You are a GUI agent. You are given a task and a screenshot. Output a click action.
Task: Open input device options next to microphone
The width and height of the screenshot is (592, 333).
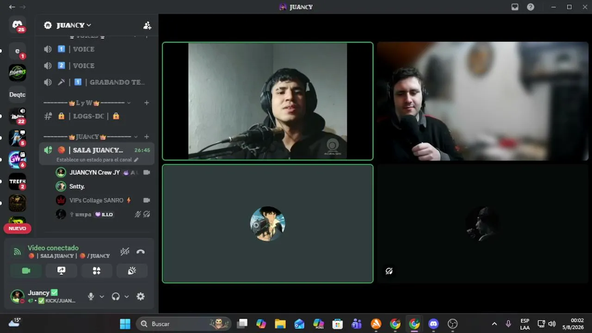point(102,296)
